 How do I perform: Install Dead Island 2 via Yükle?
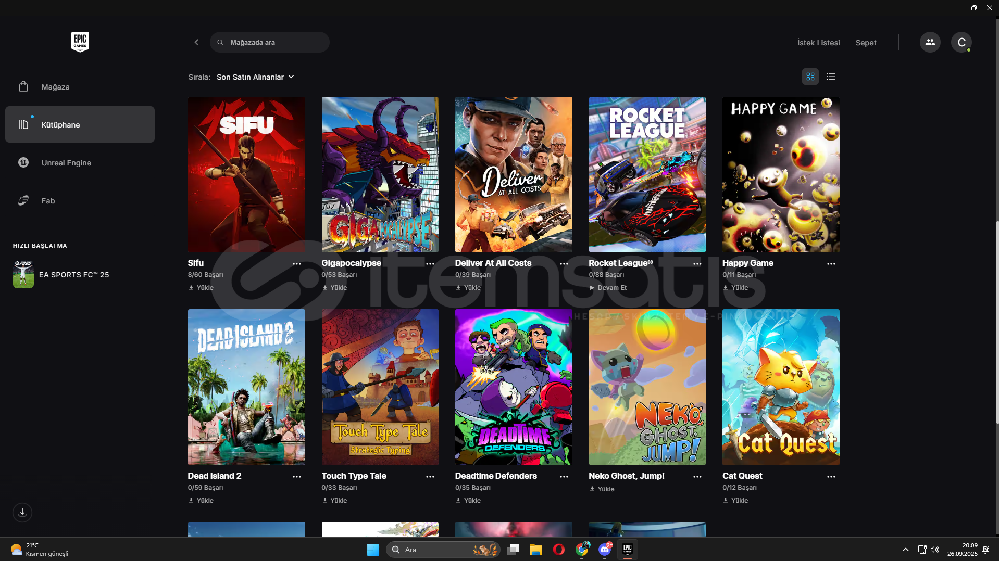201,501
